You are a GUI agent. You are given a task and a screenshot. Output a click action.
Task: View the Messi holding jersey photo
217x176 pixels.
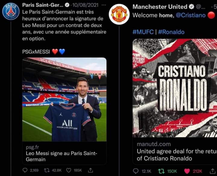64,99
